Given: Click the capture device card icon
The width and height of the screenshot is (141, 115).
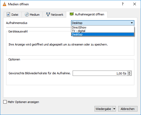Looking at the screenshot, I should (x=72, y=14).
